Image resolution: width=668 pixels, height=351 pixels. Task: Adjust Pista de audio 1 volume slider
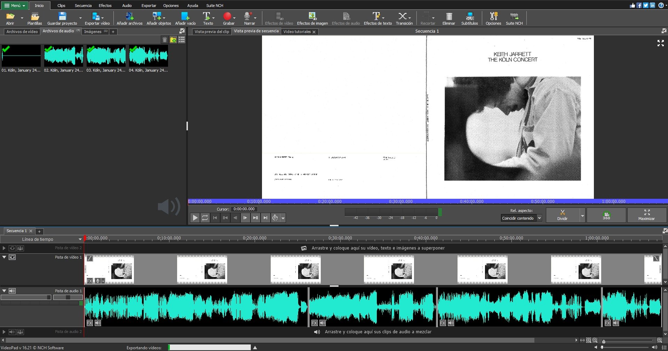pos(26,297)
